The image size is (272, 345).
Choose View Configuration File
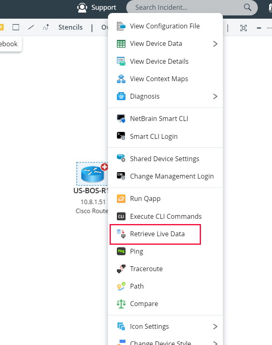click(165, 26)
